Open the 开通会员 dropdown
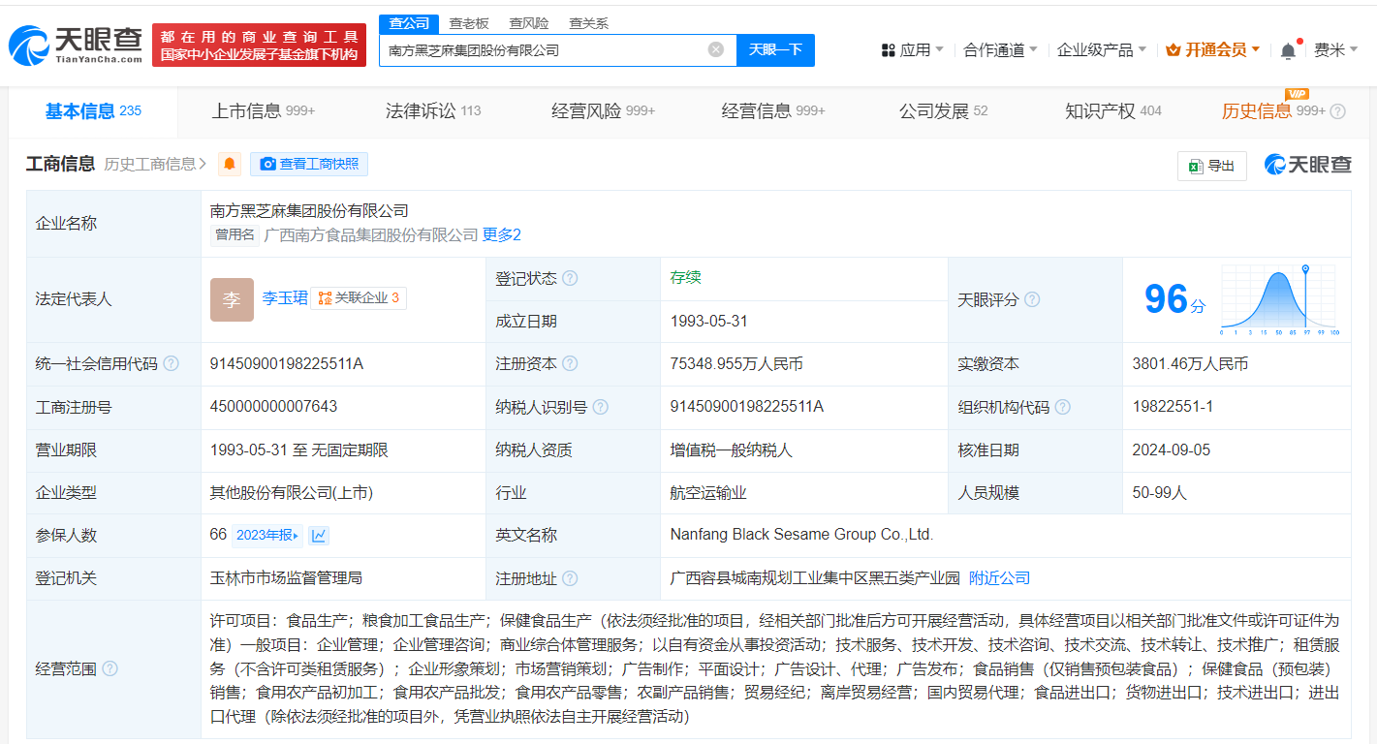Screen dimensions: 1377x744 tap(1213, 49)
